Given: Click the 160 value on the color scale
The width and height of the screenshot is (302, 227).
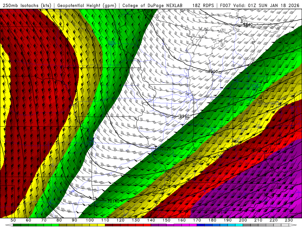Looking at the screenshot, I should click(182, 220).
